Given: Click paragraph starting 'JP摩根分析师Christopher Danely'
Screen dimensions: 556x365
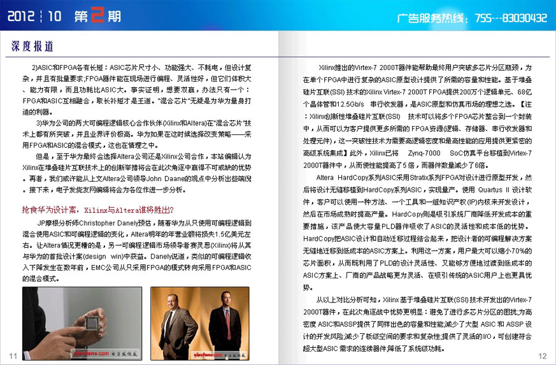Looking at the screenshot, I should (x=137, y=251).
